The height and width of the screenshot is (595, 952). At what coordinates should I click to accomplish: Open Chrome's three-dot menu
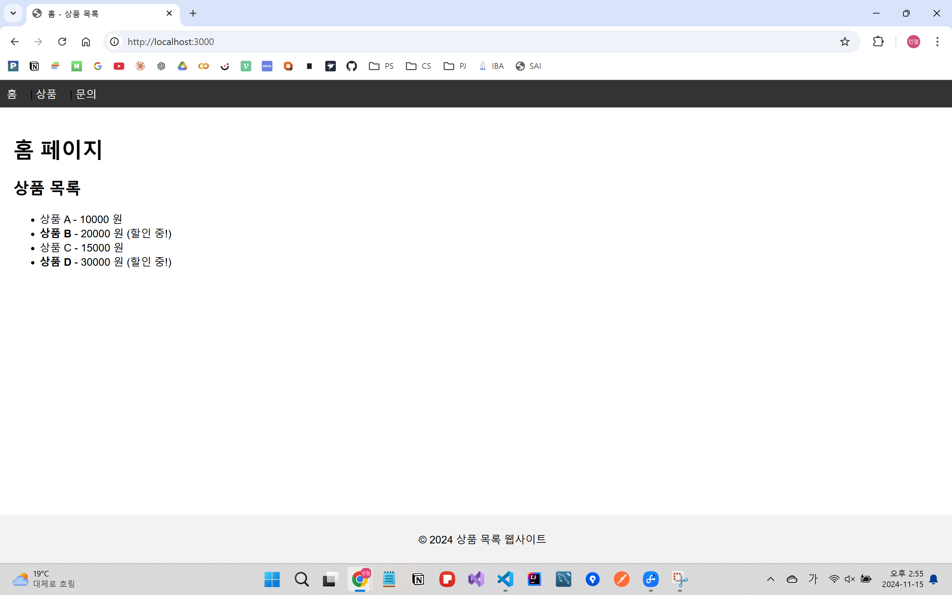click(x=937, y=42)
